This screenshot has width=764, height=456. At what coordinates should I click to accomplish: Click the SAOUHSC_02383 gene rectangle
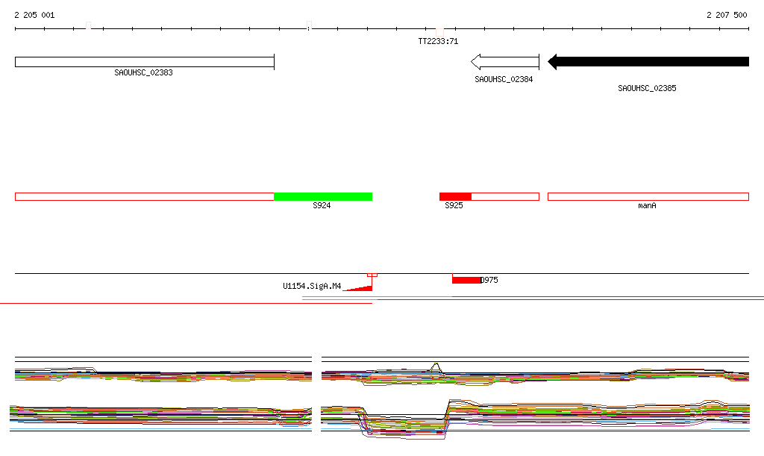145,62
